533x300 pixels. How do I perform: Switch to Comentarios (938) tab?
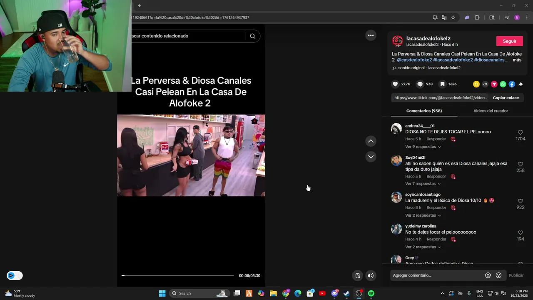[424, 111]
